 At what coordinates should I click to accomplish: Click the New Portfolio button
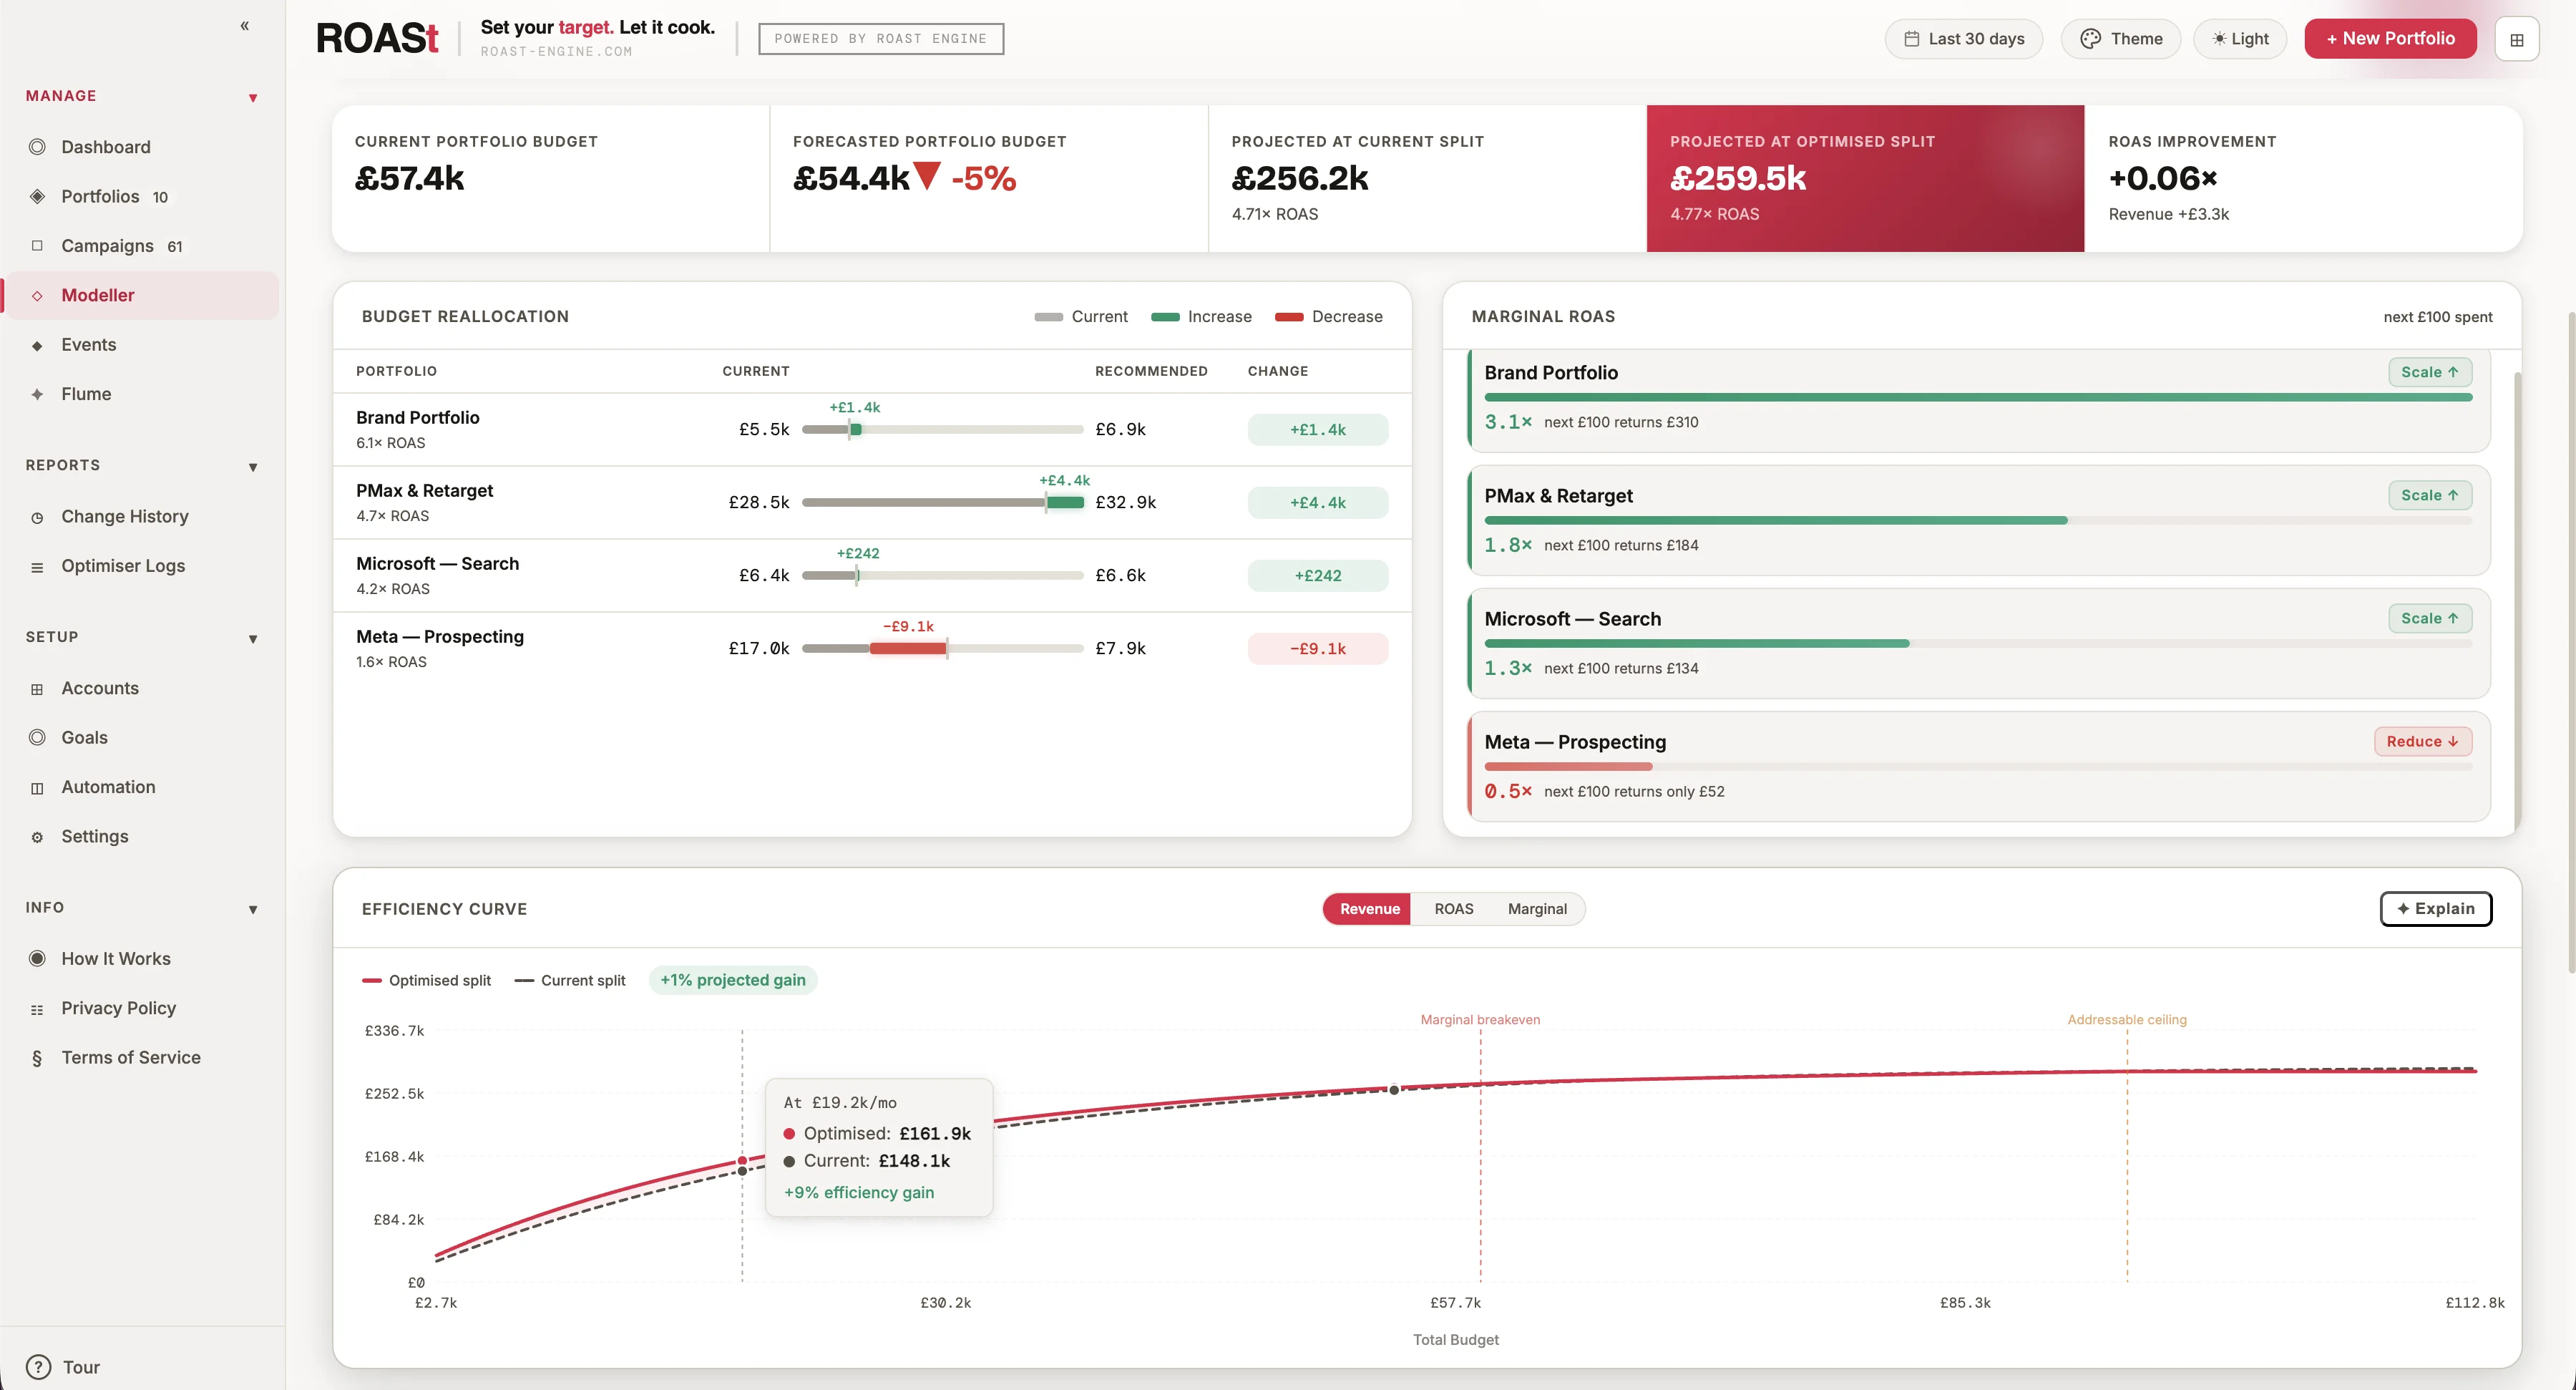coord(2390,38)
